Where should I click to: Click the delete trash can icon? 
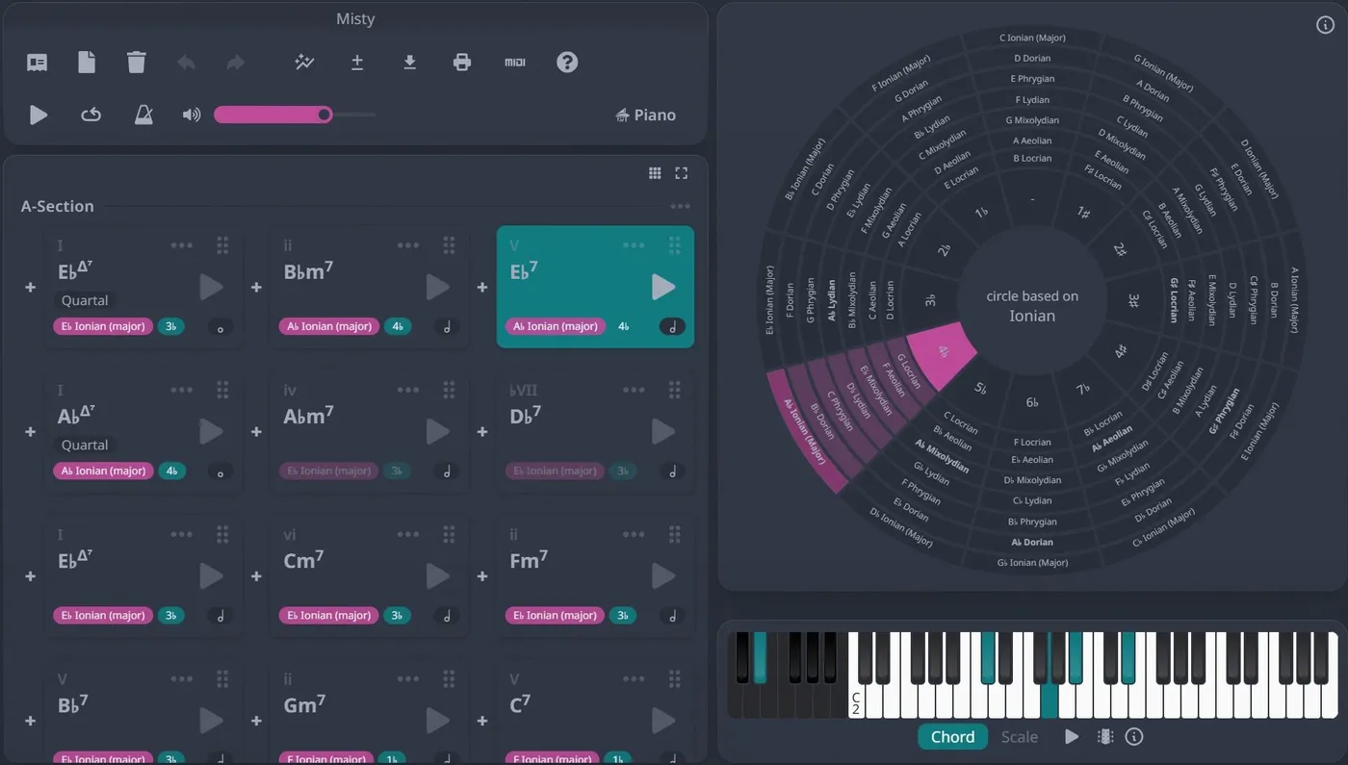pos(137,63)
